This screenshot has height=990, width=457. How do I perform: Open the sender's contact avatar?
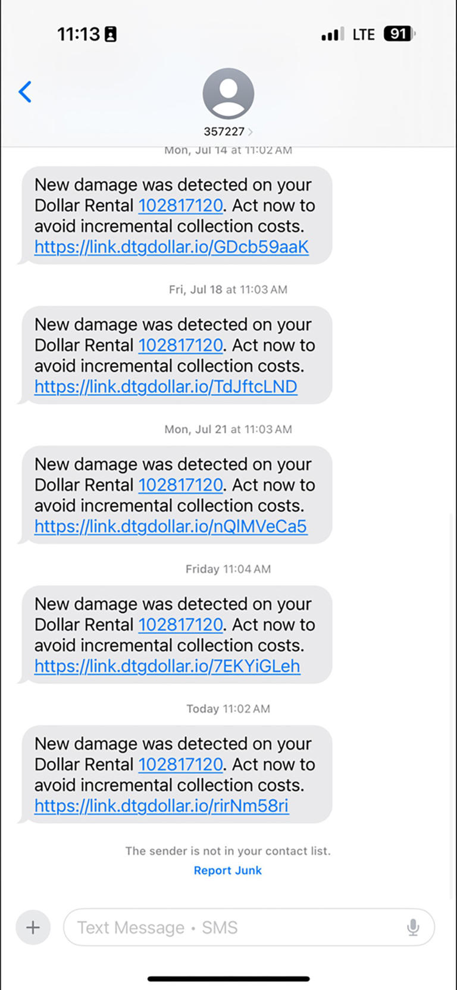click(228, 93)
